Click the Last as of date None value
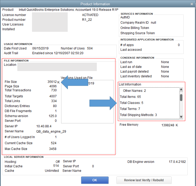 click(165, 67)
